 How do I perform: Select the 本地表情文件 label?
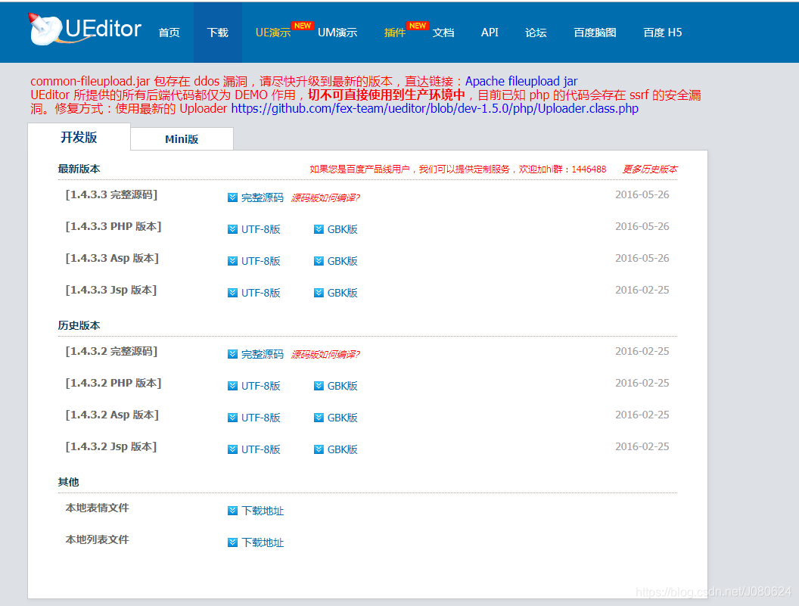tap(98, 508)
